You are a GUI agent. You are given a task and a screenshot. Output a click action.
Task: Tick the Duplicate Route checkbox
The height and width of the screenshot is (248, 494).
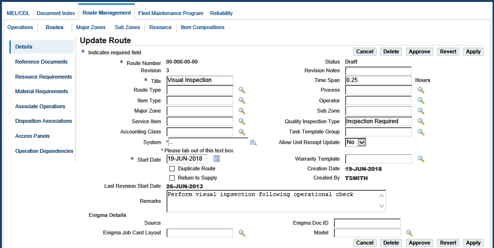pyautogui.click(x=172, y=169)
